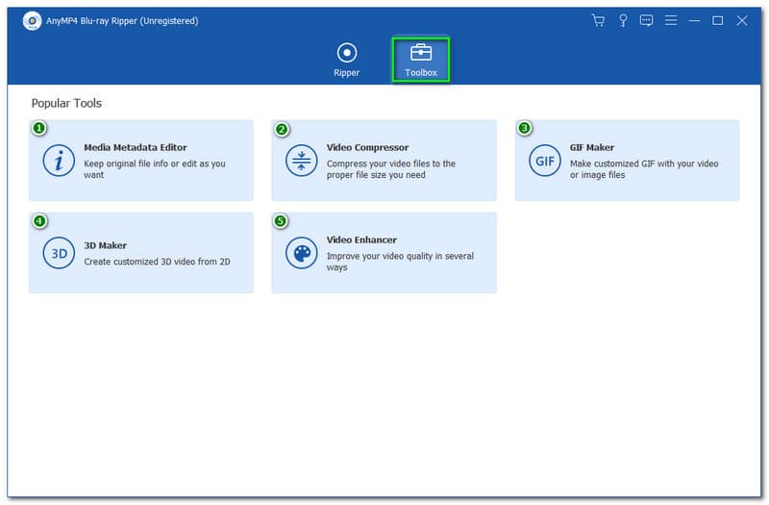Maximize the Blu-ray Ripper window
Viewport: 769px width, 505px height.
pyautogui.click(x=717, y=20)
